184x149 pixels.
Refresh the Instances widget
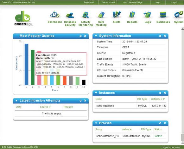(160, 93)
